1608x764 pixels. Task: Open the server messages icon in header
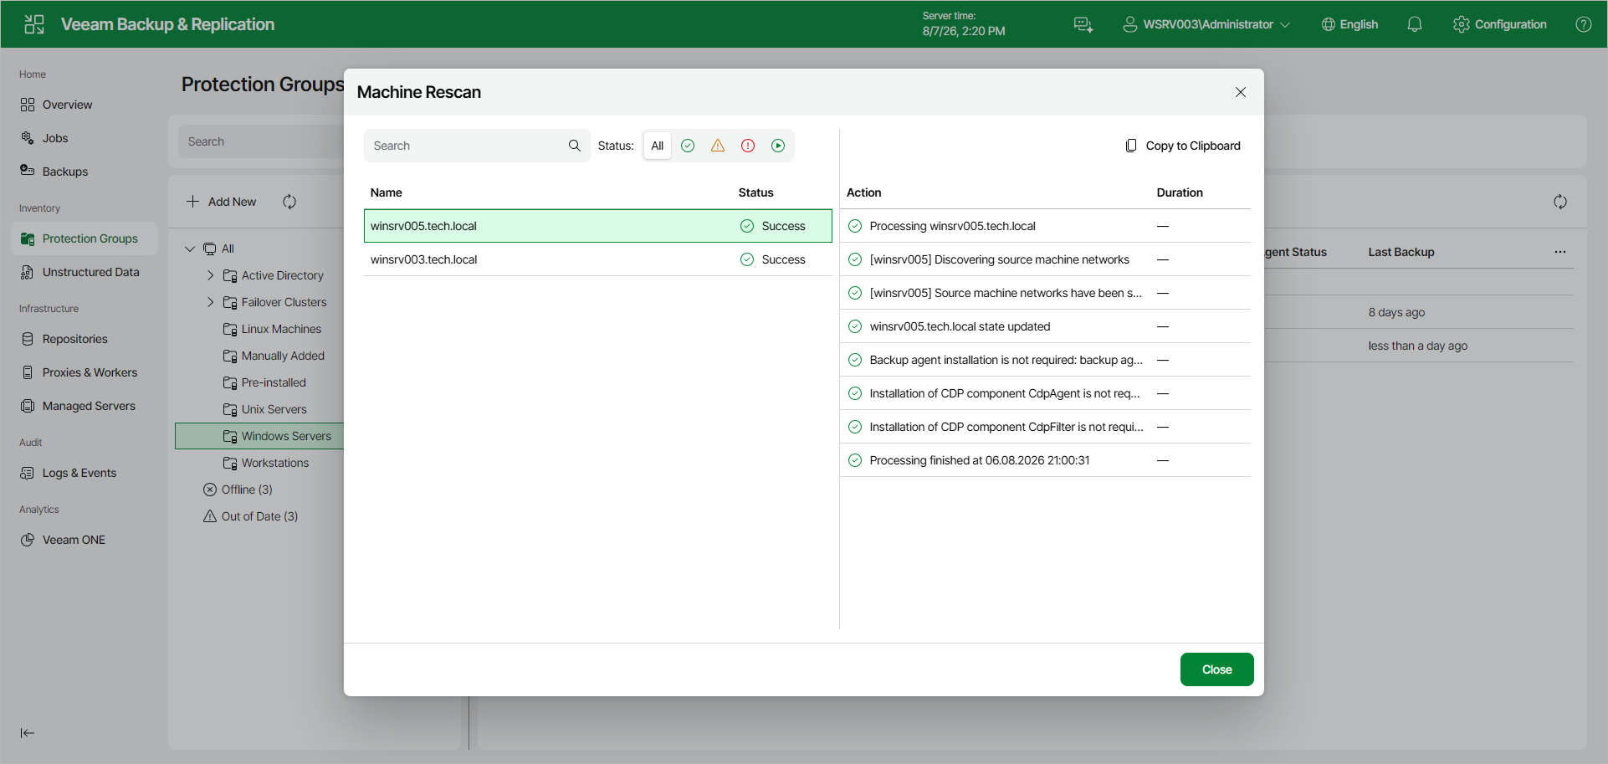pyautogui.click(x=1083, y=24)
